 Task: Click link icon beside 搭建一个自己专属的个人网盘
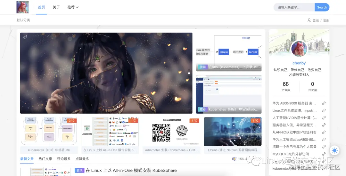[324, 147]
